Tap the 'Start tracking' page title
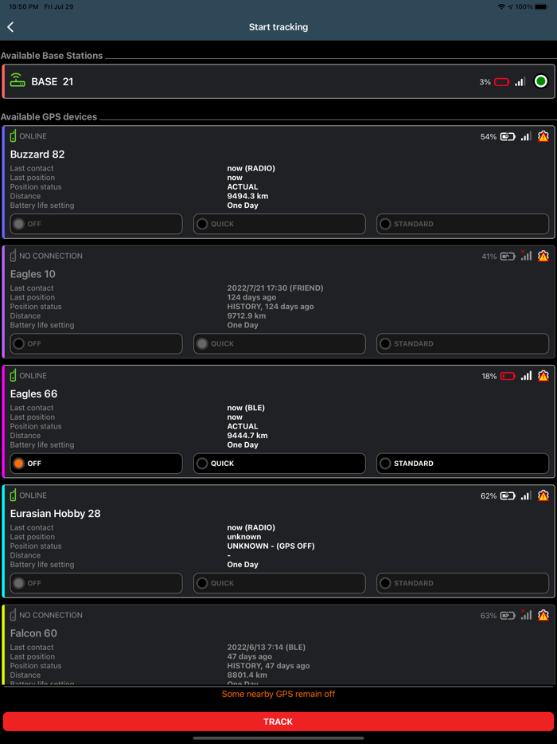This screenshot has width=557, height=744. (278, 27)
